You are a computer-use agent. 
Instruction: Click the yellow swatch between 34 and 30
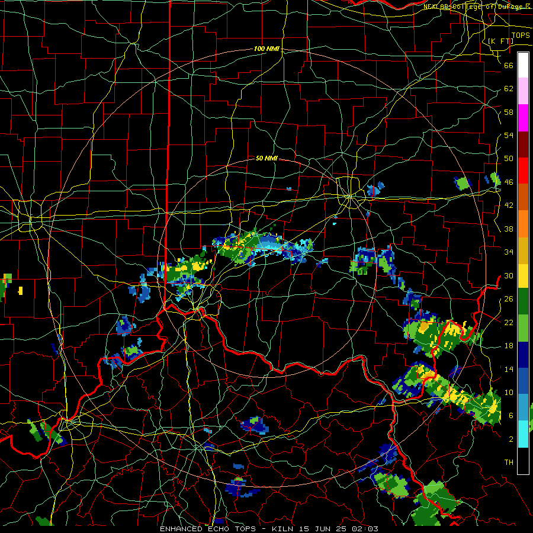[x=523, y=276]
